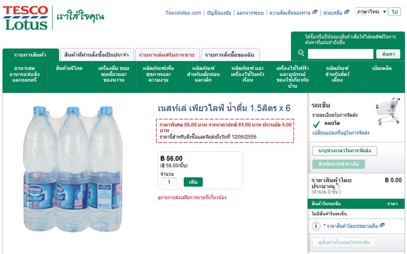Screen dimensions: 407x254
Task: Click the เปลี่ยนแปลงที่อยู่ในการจัดส่ง link
Action: (x=340, y=133)
